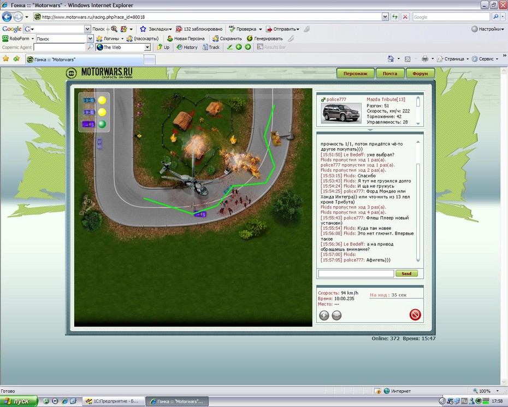Click the green player status light
Screen dimensions: 508x407
102,124
